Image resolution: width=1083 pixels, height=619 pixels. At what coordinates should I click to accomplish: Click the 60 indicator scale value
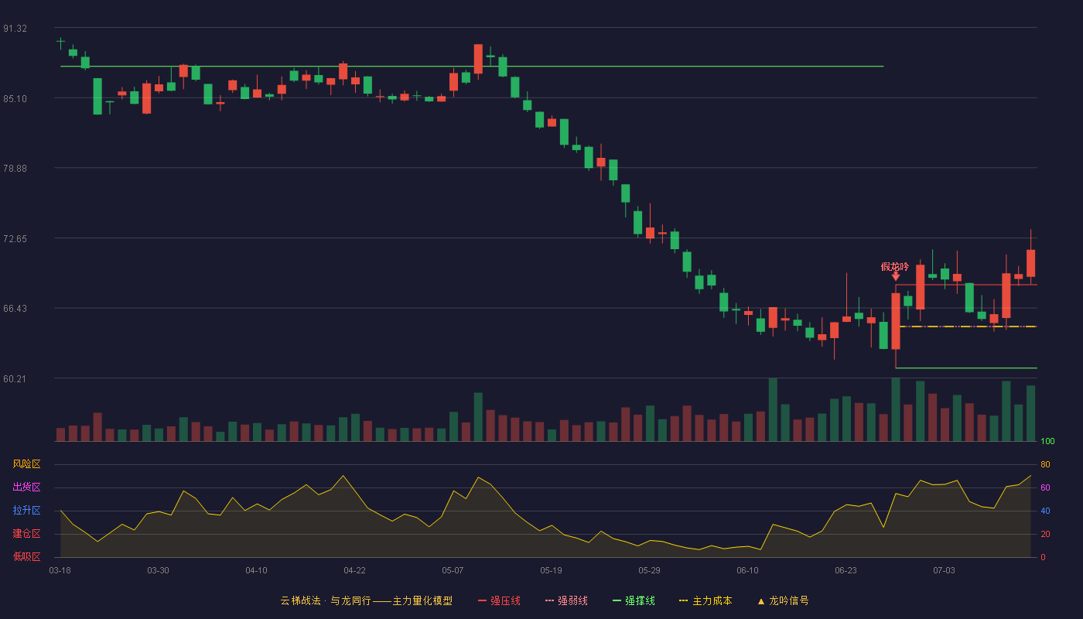click(x=1045, y=487)
